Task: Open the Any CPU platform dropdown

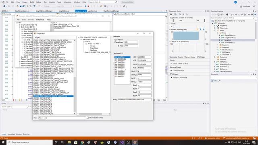Action: click(64, 6)
